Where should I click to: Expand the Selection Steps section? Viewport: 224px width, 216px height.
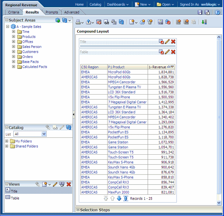(78, 210)
